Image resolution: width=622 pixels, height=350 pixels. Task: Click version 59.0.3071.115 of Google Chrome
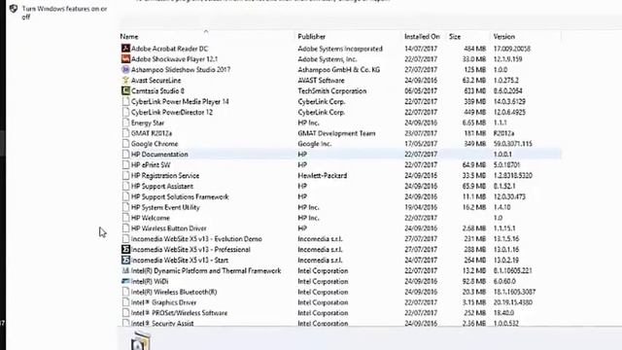512,144
